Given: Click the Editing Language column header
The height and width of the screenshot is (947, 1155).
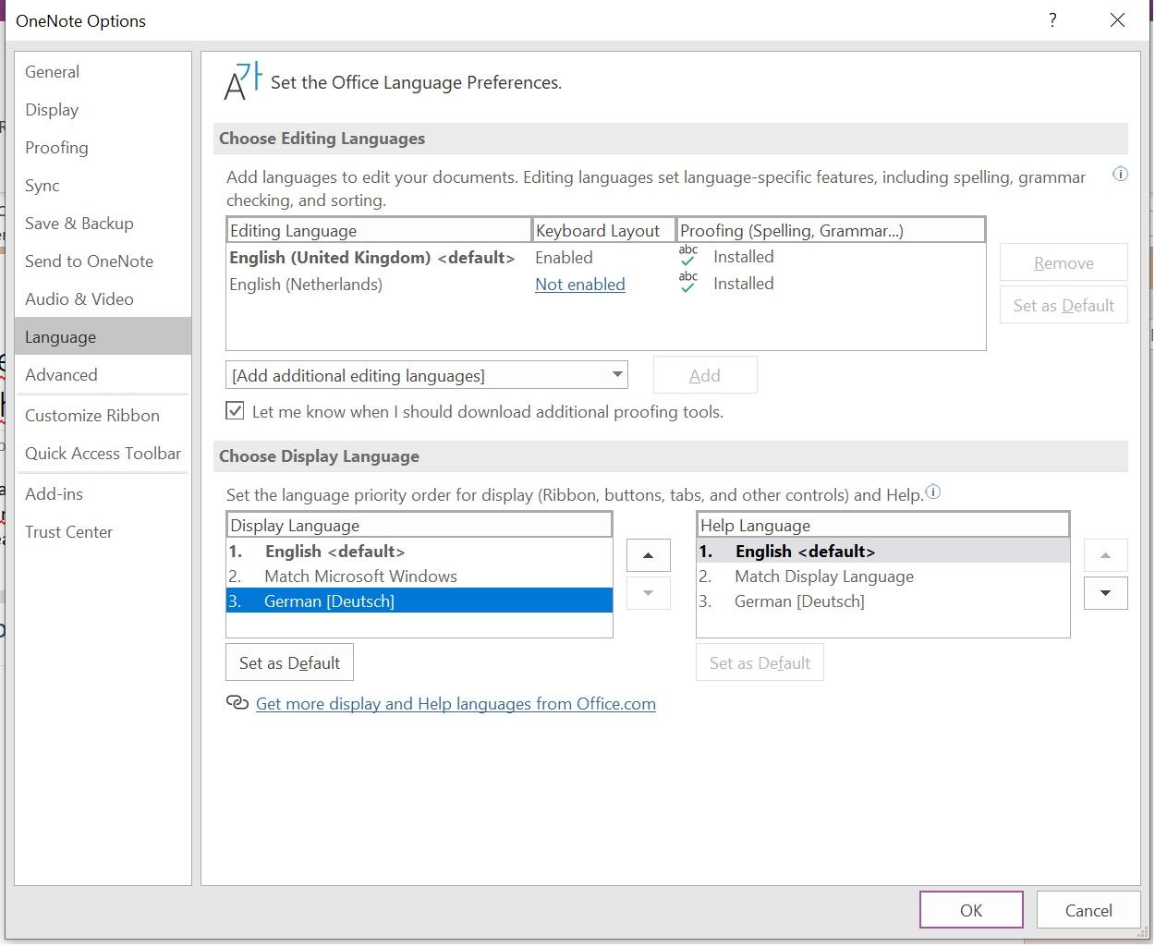Looking at the screenshot, I should (379, 230).
